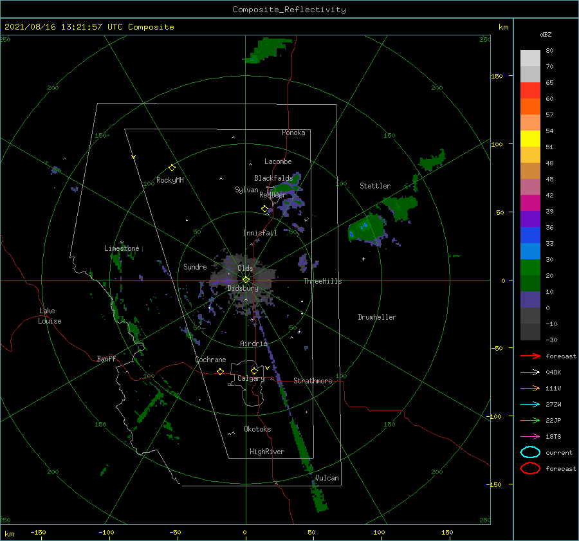
Task: Click the Ponoka city label
Action: click(x=293, y=133)
